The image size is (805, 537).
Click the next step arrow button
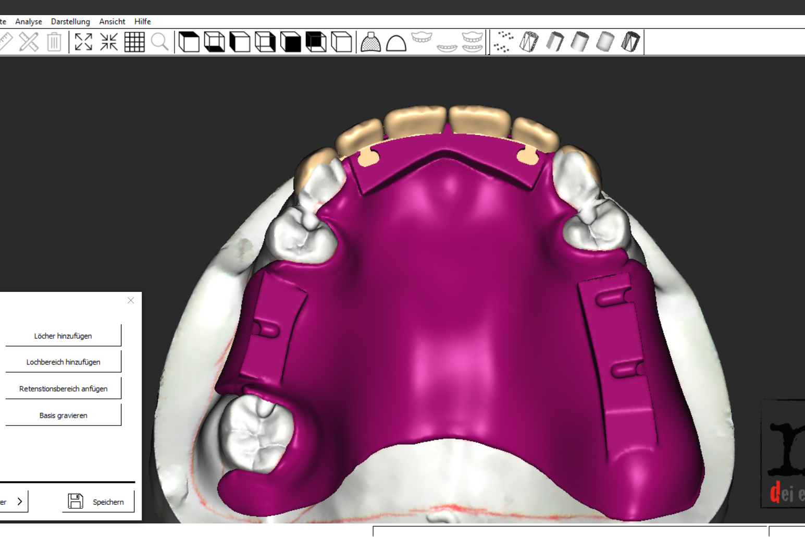pyautogui.click(x=14, y=502)
